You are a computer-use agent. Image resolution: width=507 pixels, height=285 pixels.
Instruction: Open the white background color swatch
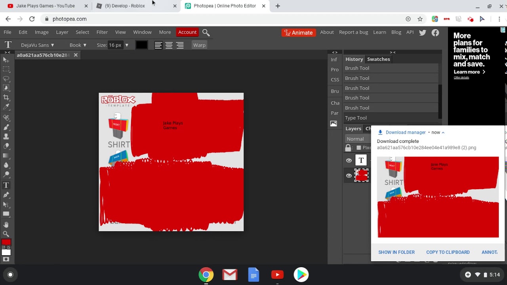pos(6,252)
